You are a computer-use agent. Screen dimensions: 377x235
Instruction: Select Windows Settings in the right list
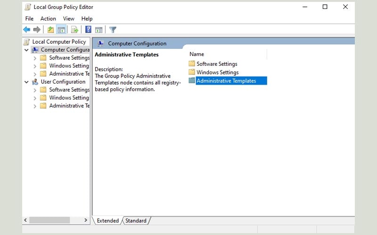point(218,72)
